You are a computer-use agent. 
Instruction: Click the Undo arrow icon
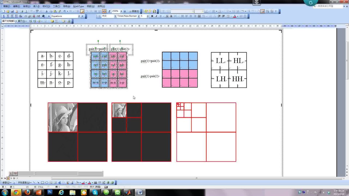(x=64, y=11)
